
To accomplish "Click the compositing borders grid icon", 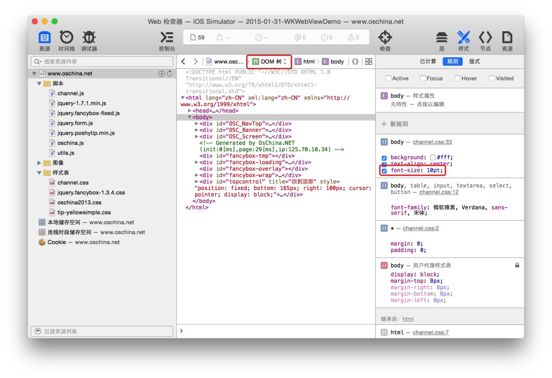I will tap(369, 62).
